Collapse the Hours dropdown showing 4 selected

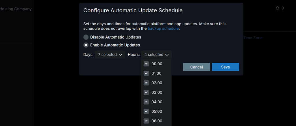point(156,55)
